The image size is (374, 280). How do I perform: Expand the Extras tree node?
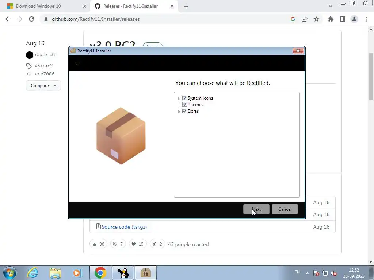click(179, 112)
